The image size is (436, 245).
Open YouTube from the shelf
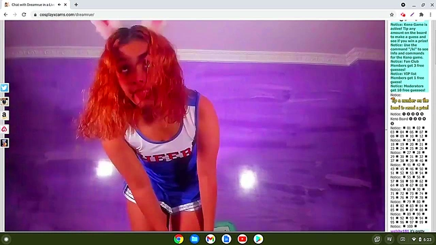point(243,239)
